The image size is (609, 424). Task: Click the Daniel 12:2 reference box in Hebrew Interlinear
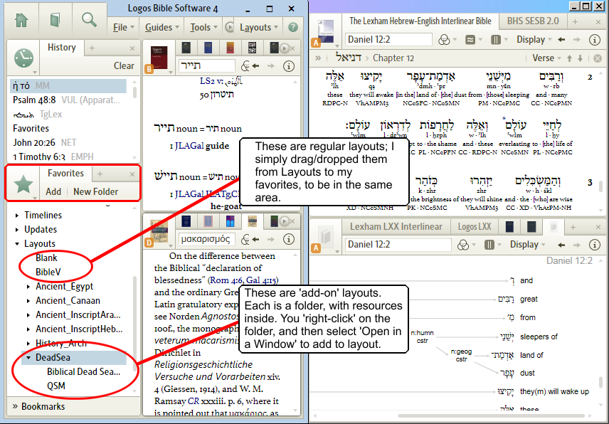pos(388,40)
